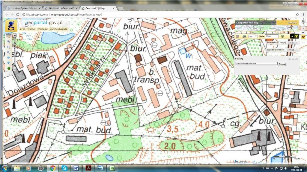The width and height of the screenshot is (307, 172).
Task: Click the arrow icon in black toggle panel
Action: [x=292, y=36]
